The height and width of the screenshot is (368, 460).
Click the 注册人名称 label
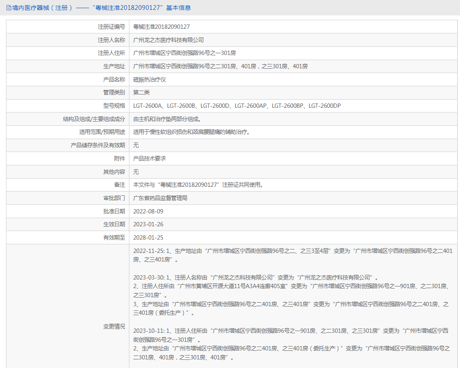point(111,40)
